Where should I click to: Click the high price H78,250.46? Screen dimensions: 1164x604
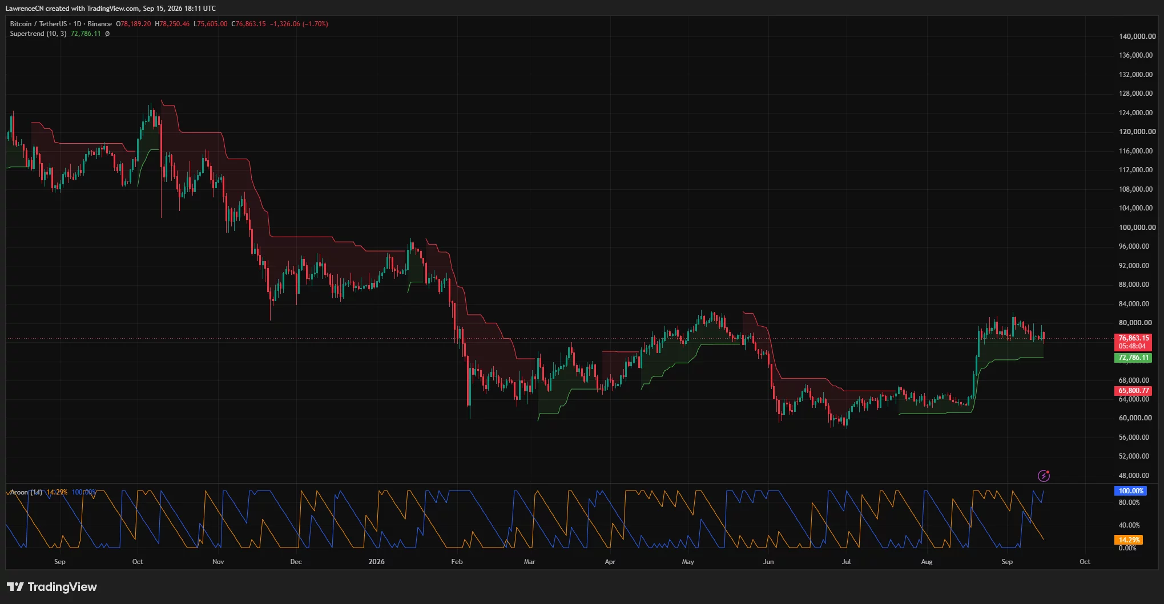[172, 24]
